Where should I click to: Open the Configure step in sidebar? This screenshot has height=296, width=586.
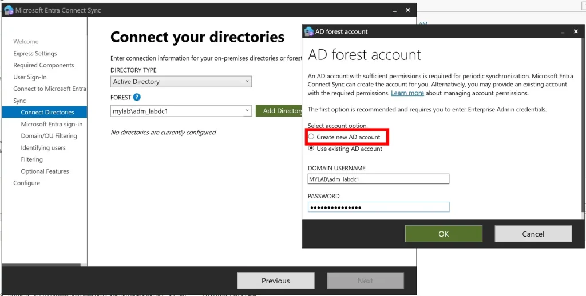pyautogui.click(x=26, y=183)
